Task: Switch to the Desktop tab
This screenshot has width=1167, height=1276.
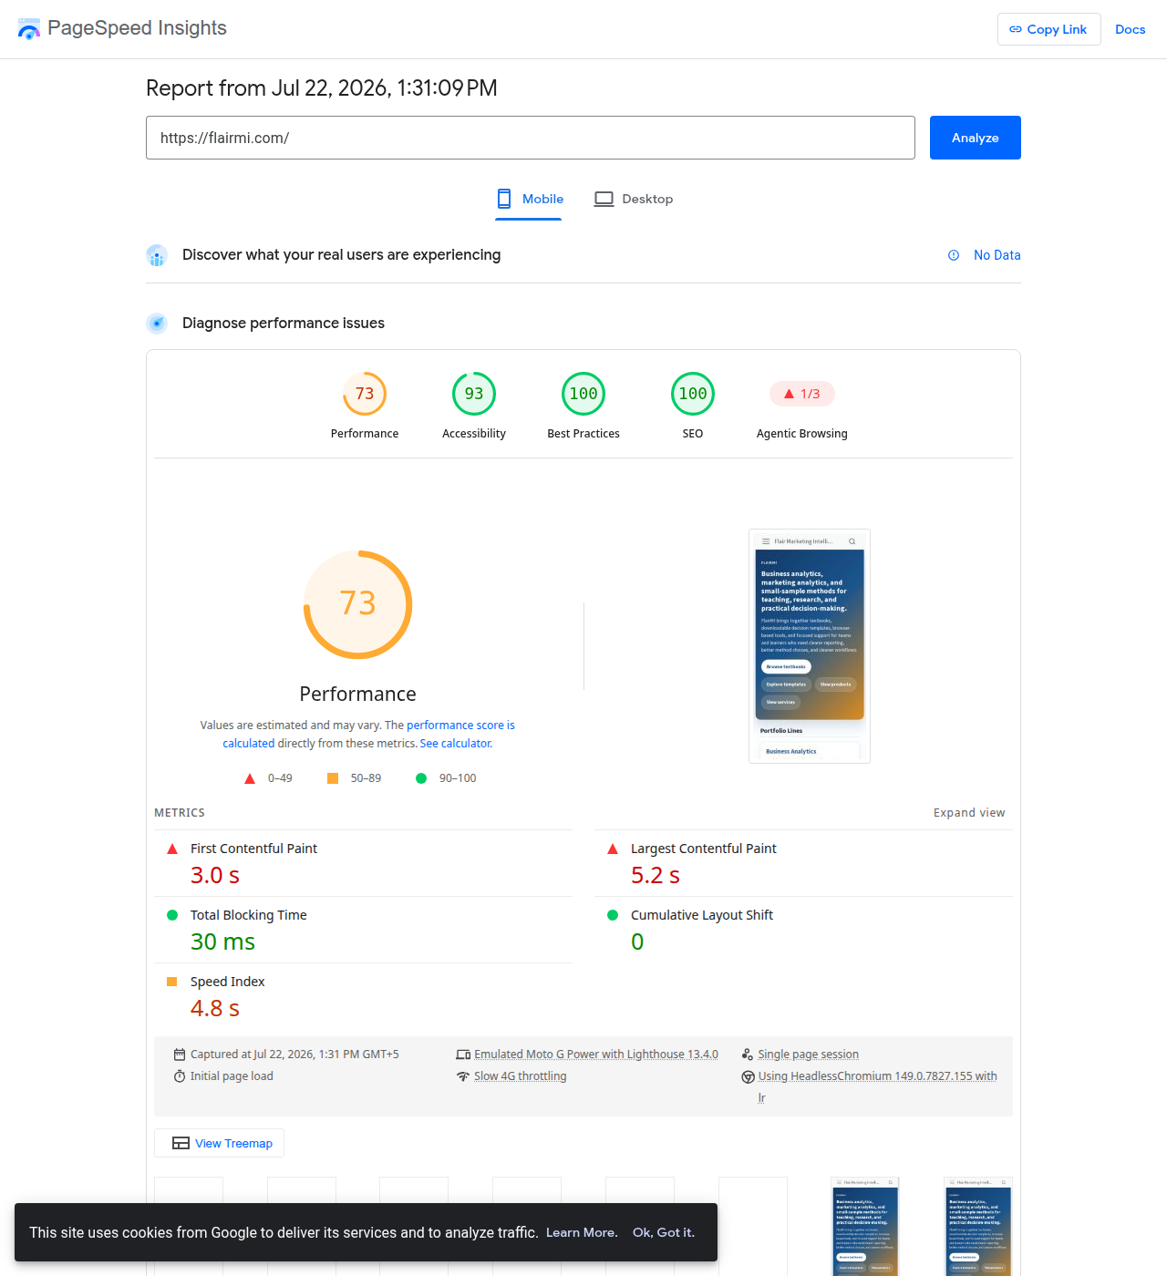Action: (x=634, y=199)
